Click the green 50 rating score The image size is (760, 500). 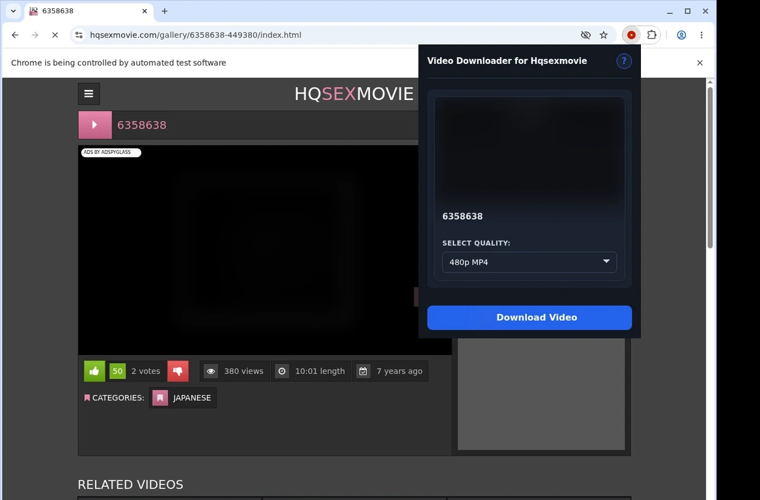click(x=117, y=371)
